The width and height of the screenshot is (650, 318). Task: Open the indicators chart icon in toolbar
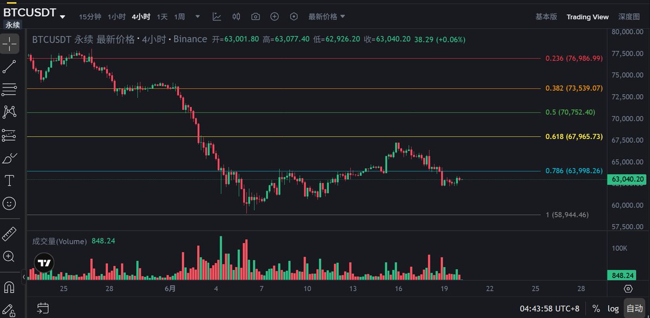pos(217,17)
